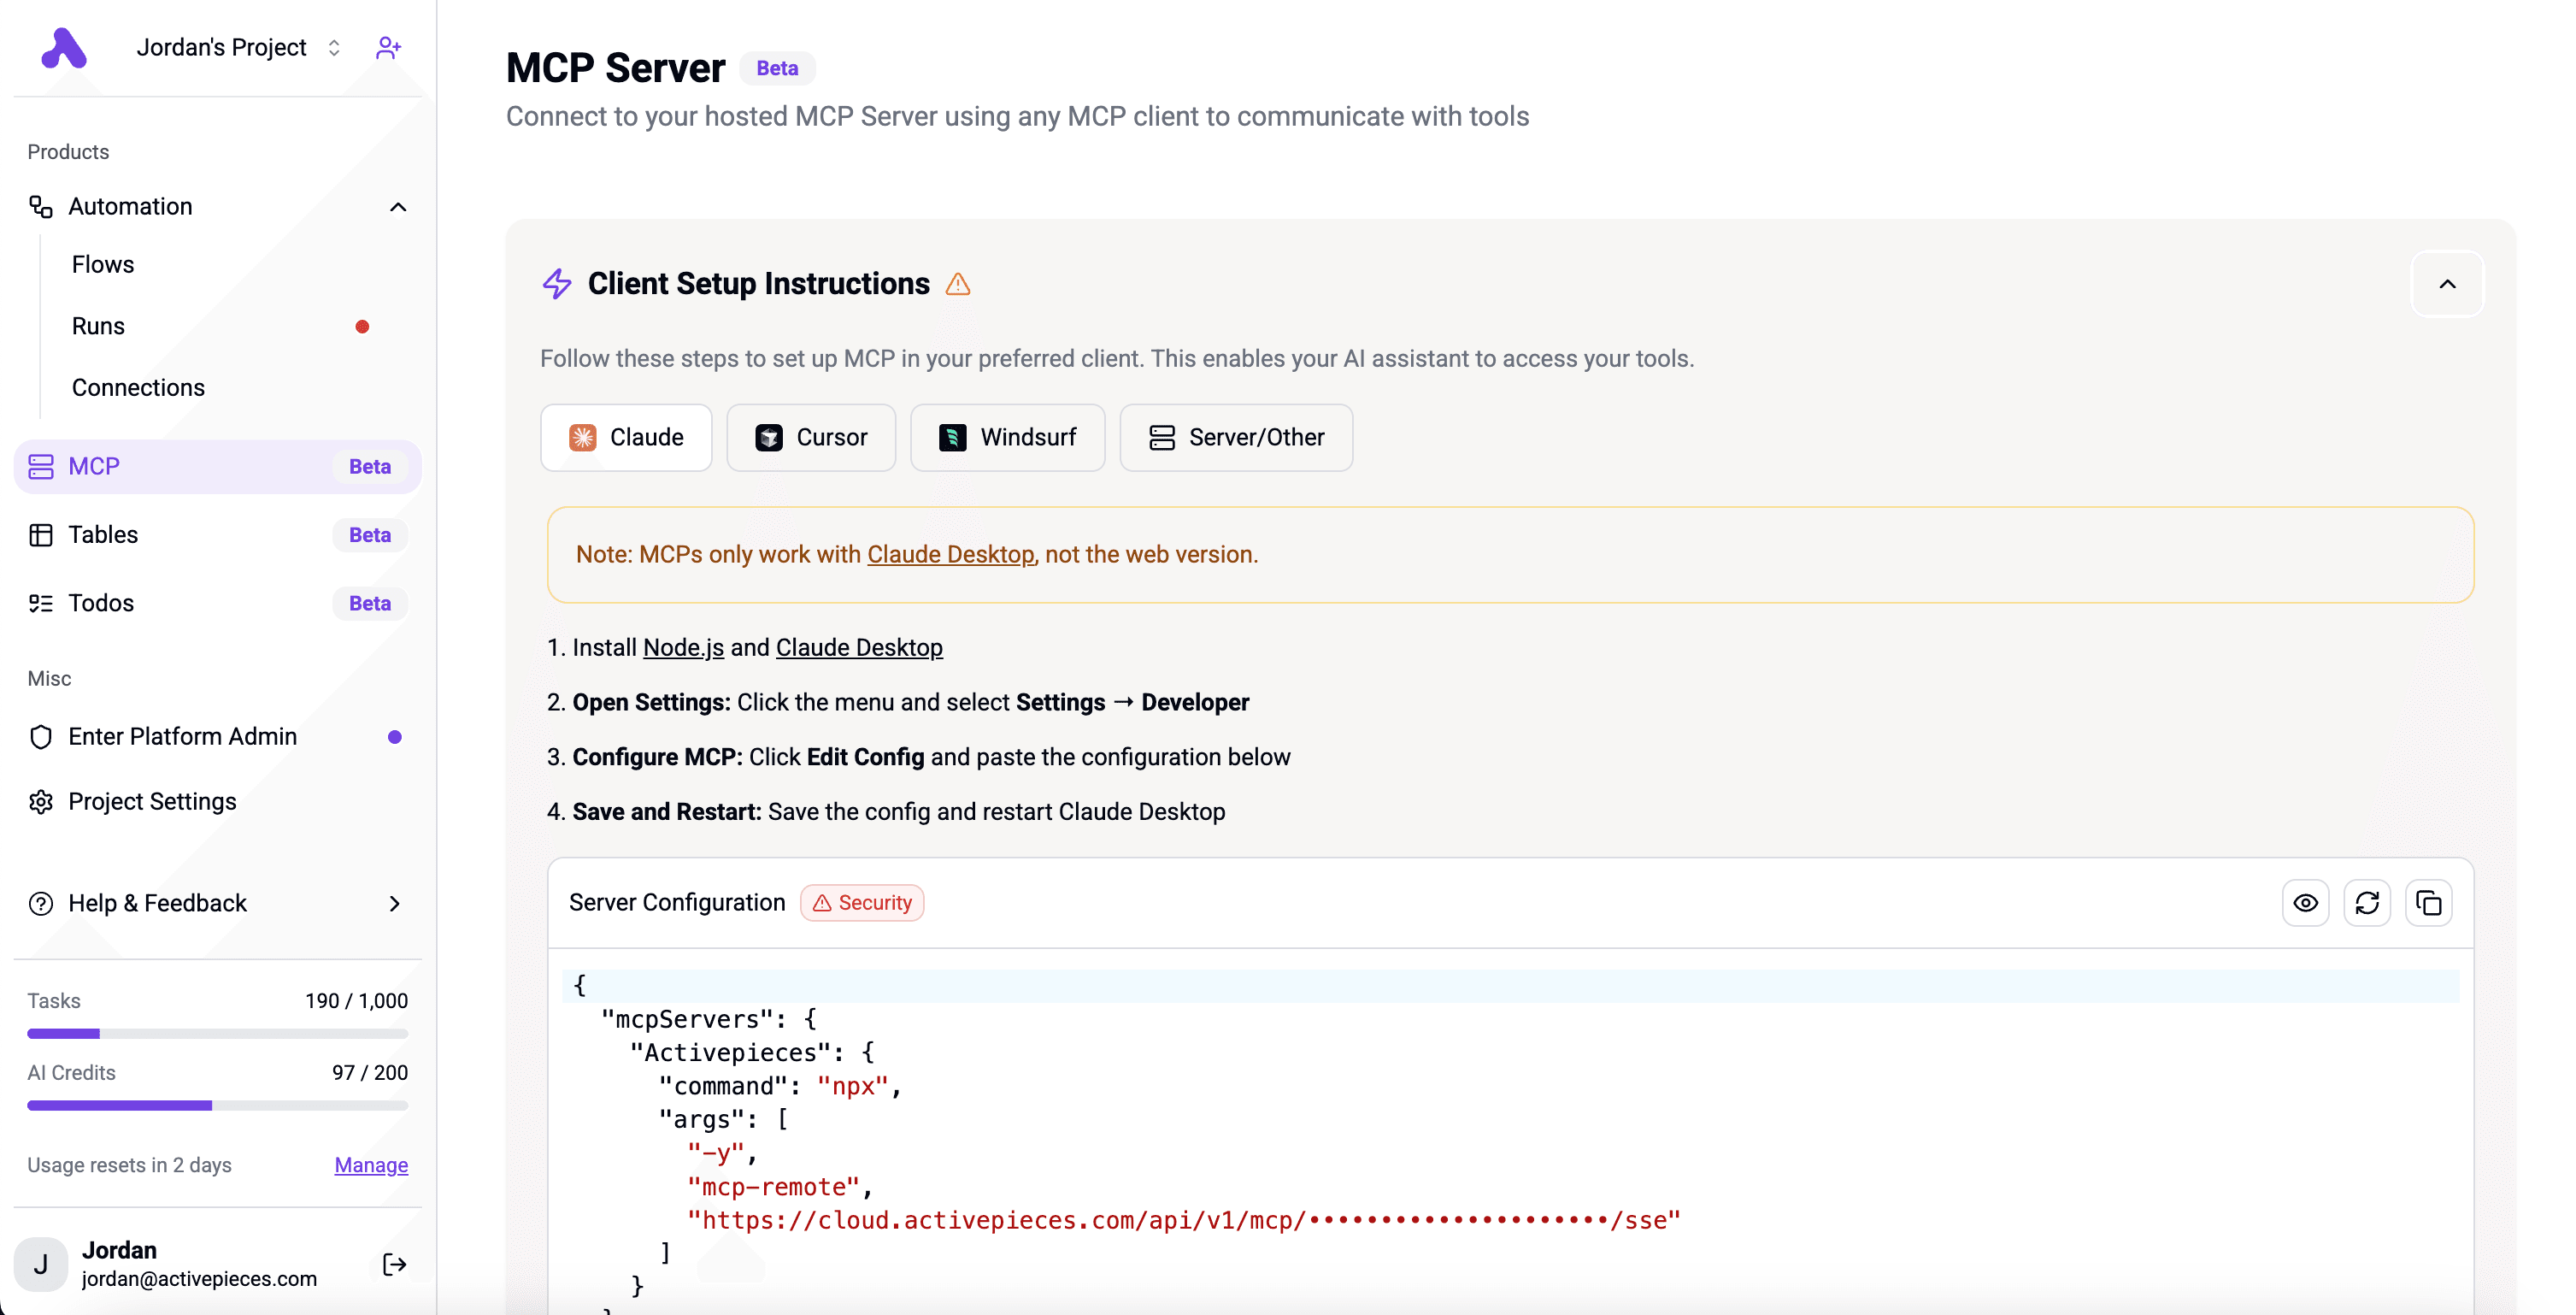
Task: Click the shield icon for Platform Admin
Action: [41, 736]
